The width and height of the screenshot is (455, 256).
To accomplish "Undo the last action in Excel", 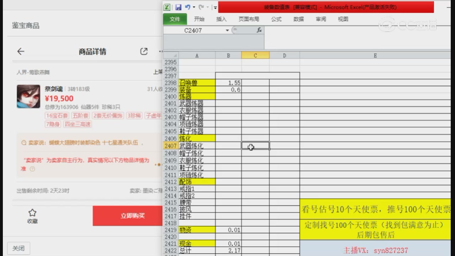I will [x=187, y=7].
